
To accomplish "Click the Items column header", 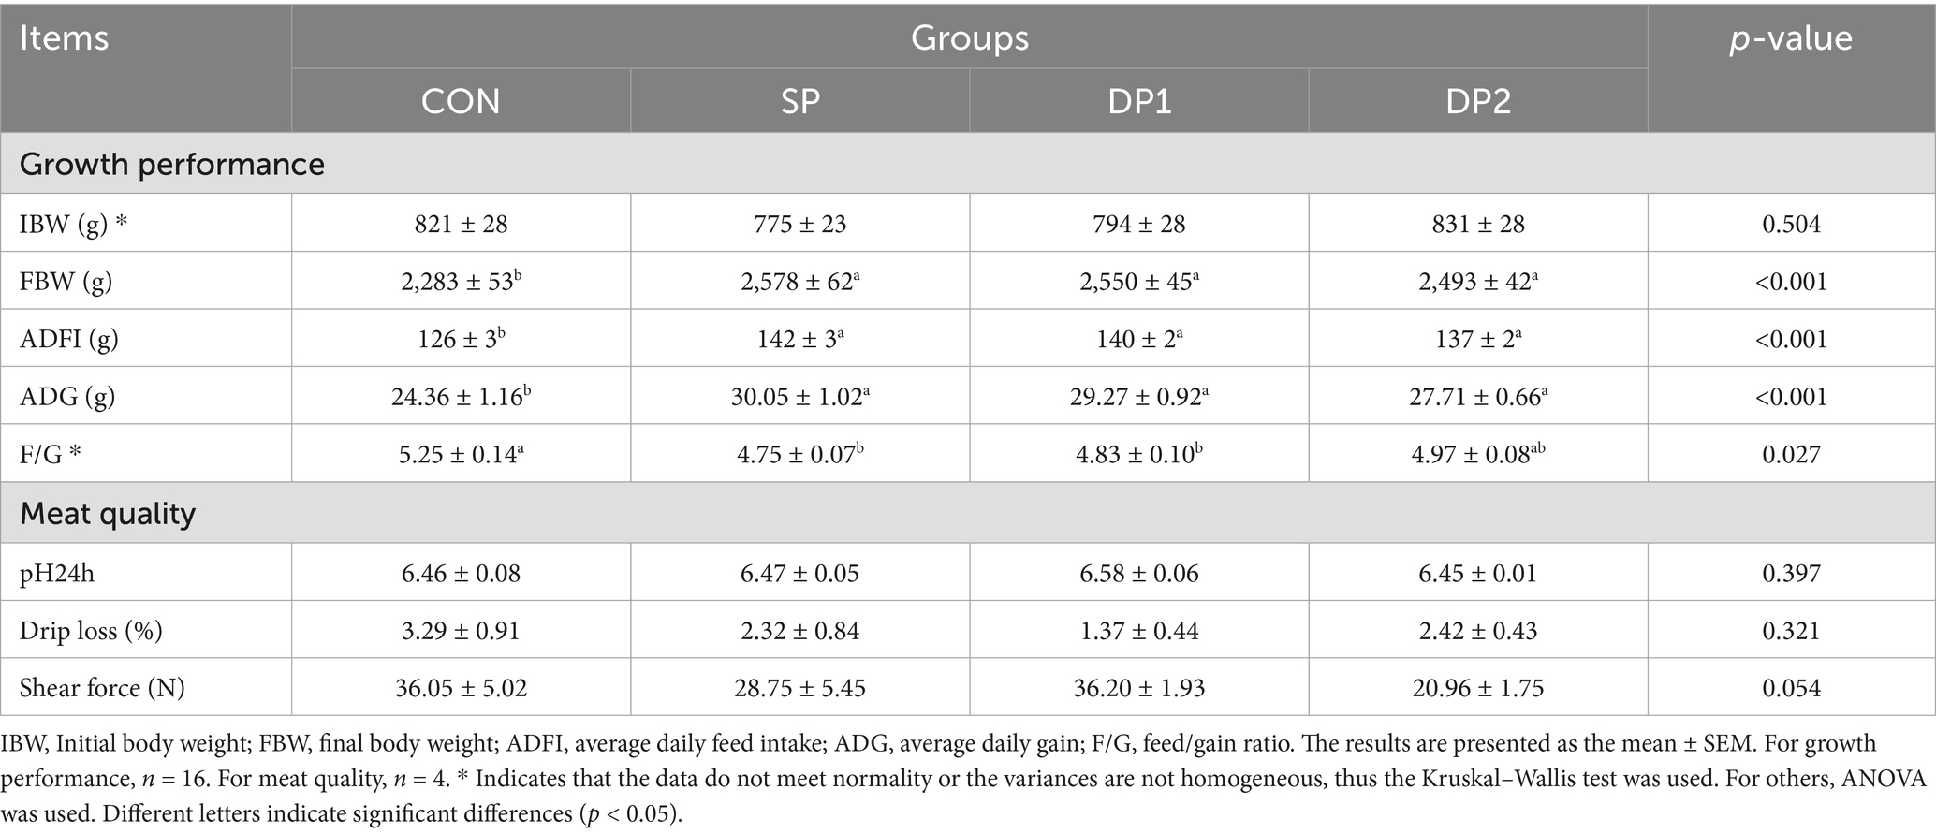I will [64, 38].
